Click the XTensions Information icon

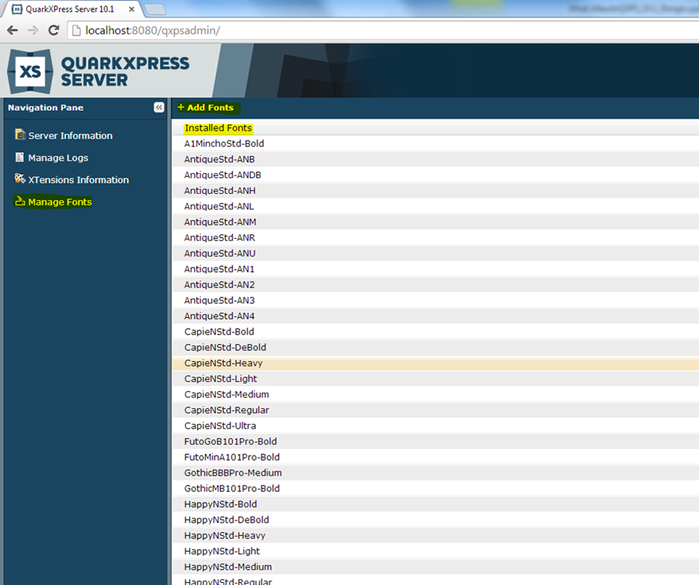pyautogui.click(x=20, y=178)
